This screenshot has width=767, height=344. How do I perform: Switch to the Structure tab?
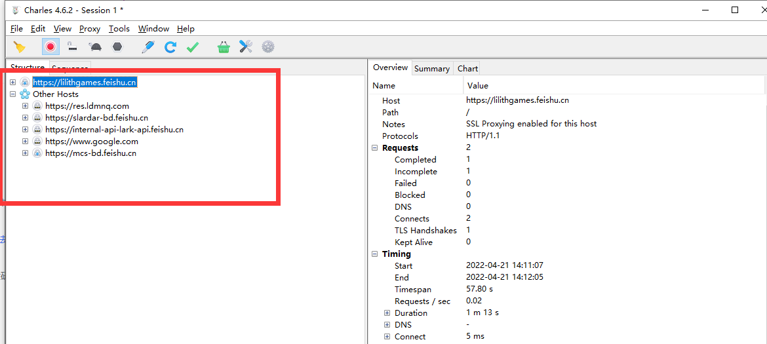(28, 67)
